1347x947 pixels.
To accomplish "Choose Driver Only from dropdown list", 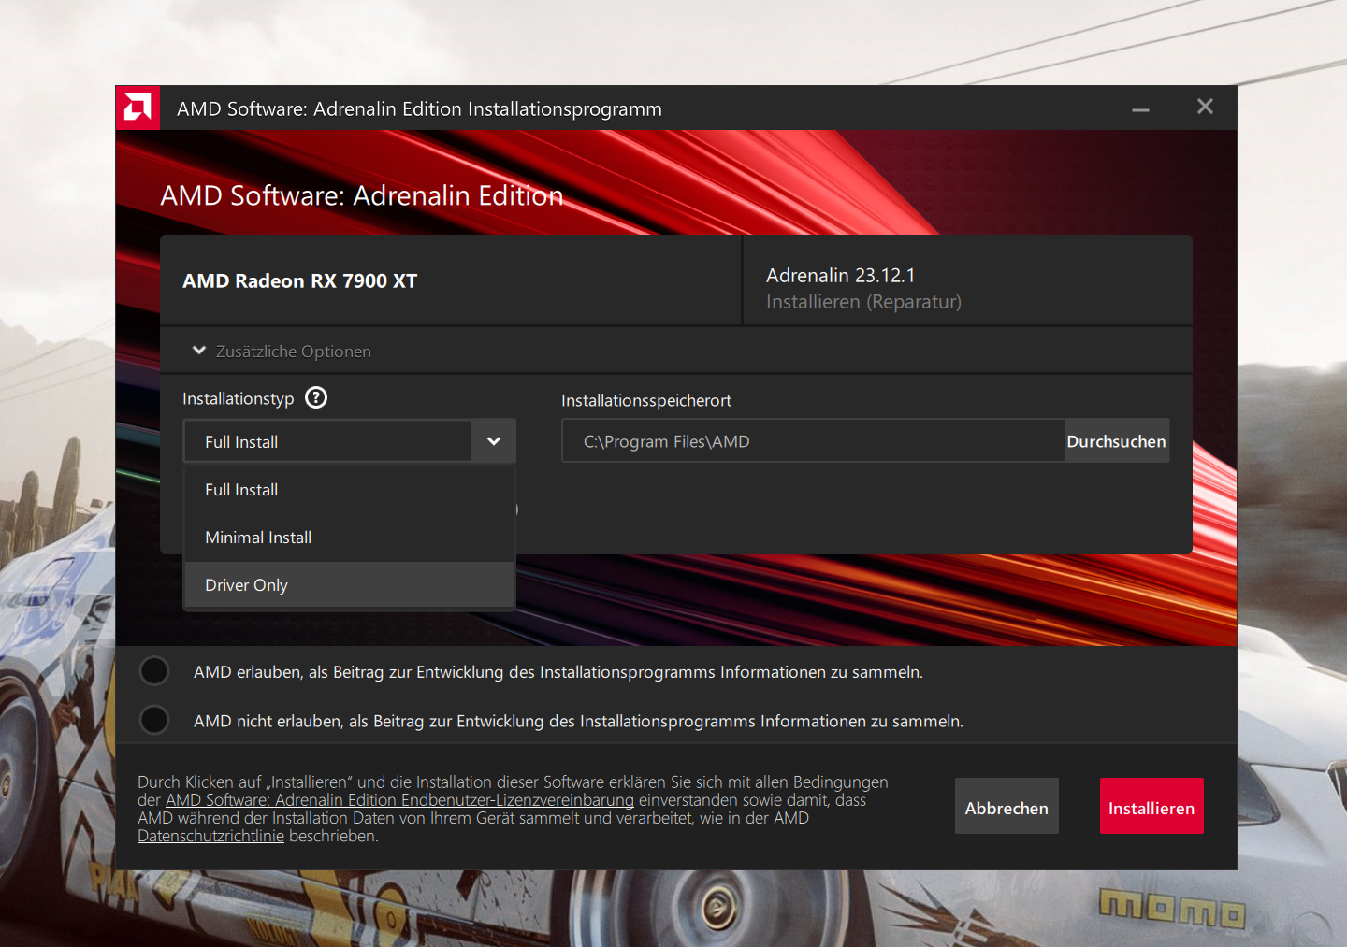I will (349, 585).
